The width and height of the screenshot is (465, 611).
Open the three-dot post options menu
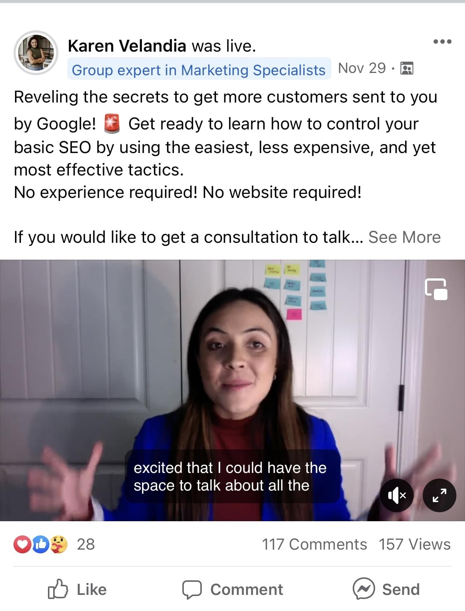pyautogui.click(x=443, y=42)
